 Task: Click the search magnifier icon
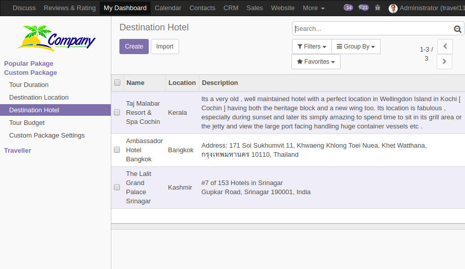pyautogui.click(x=457, y=29)
